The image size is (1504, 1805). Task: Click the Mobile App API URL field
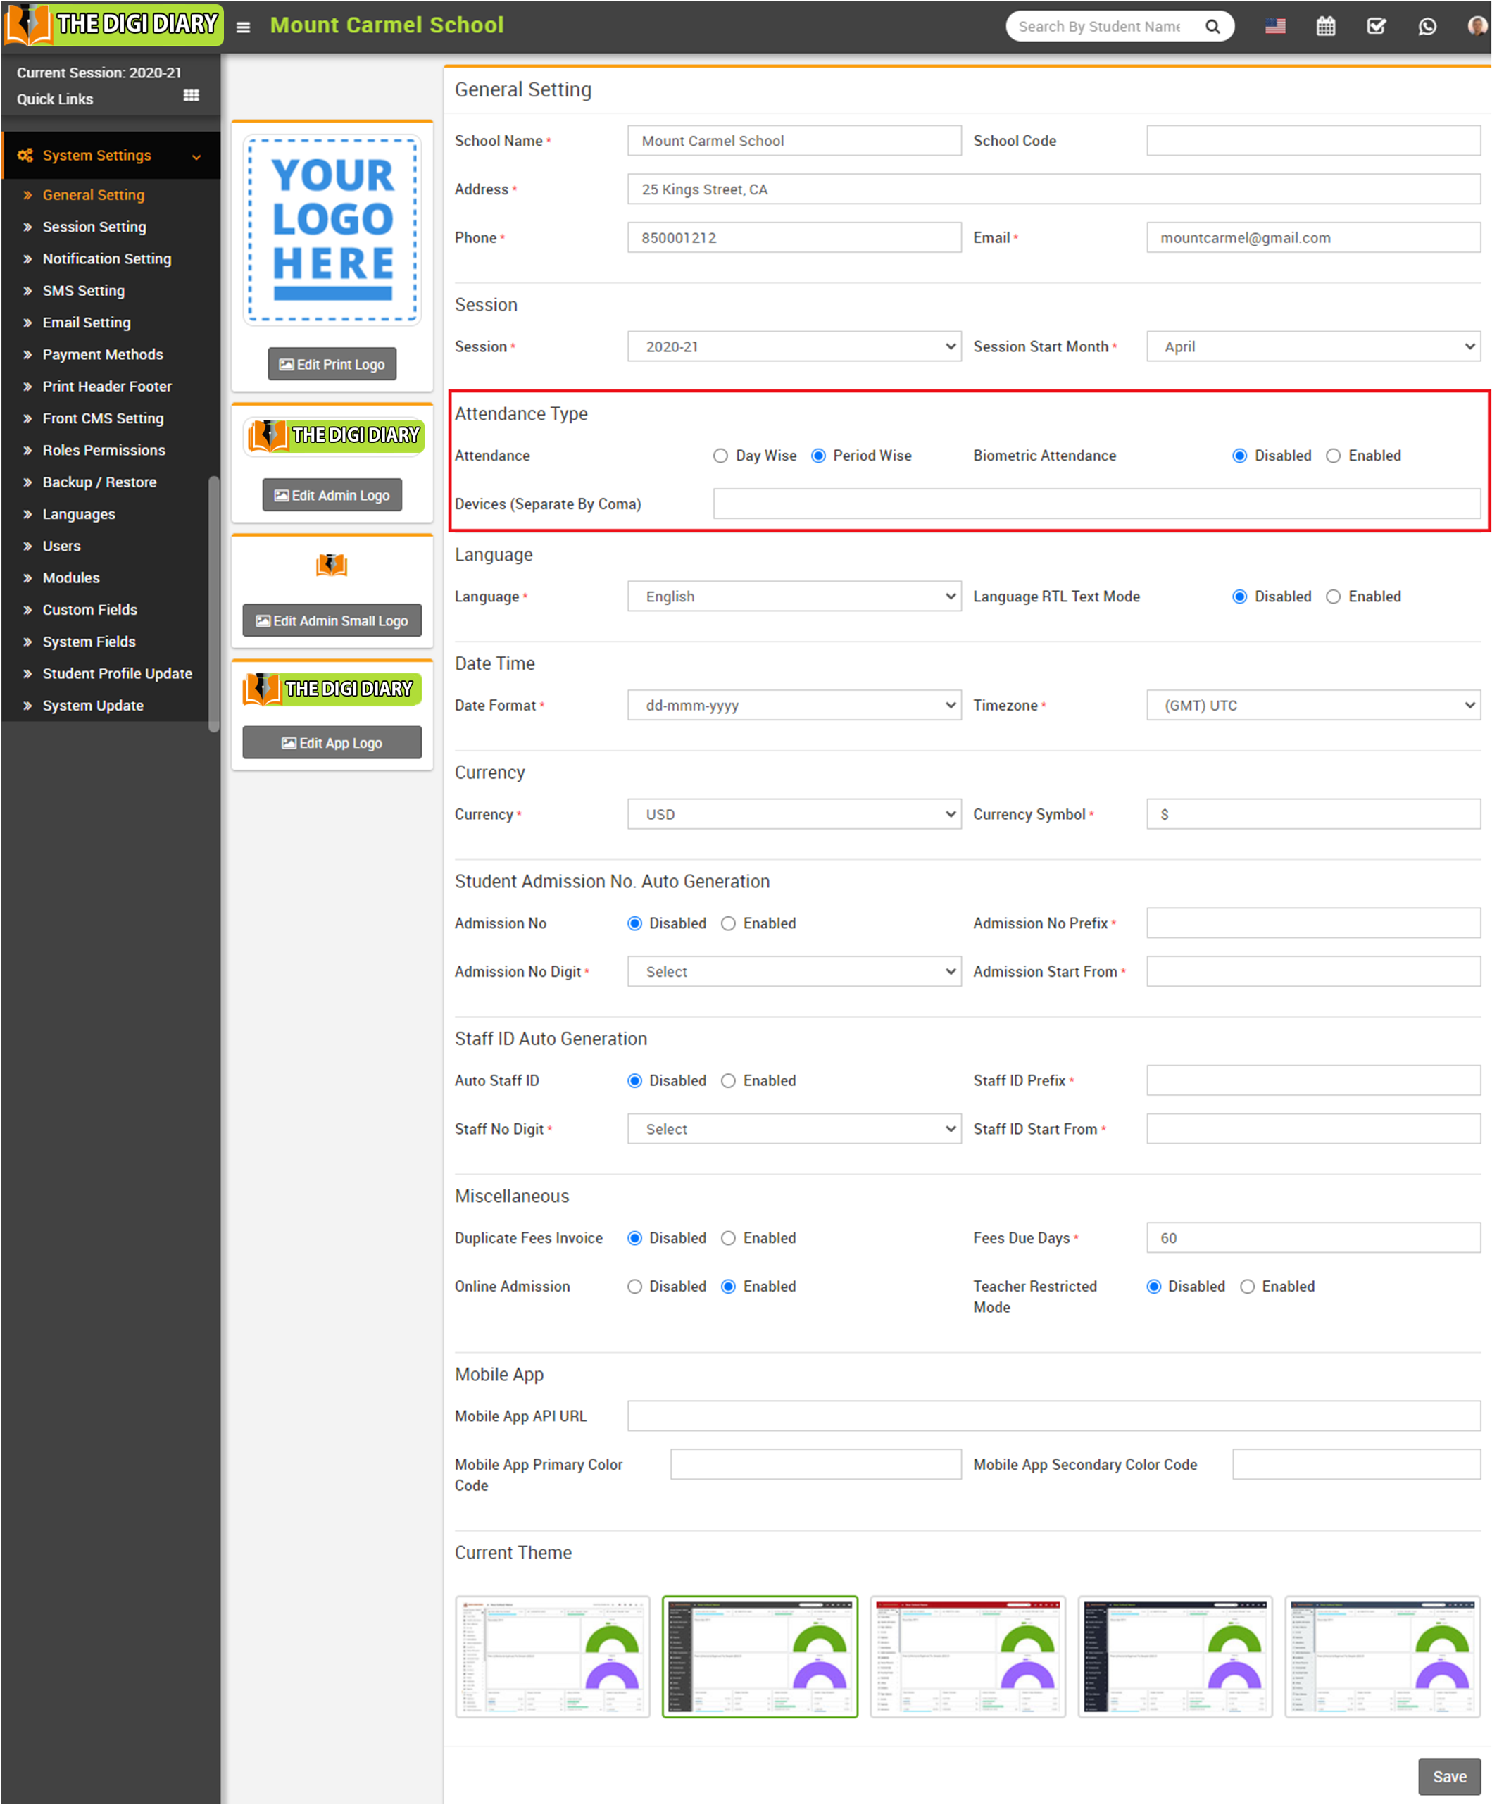tap(1053, 1416)
